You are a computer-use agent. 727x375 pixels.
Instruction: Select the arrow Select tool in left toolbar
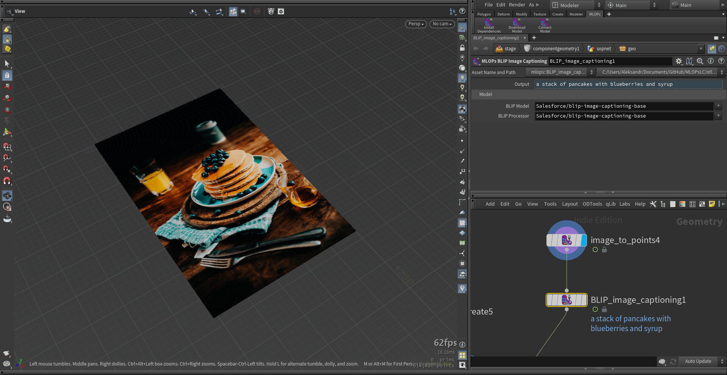coord(7,64)
